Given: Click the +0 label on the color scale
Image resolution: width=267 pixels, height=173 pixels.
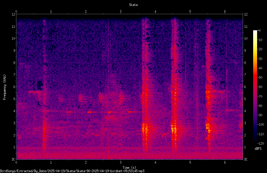Looking at the screenshot, I should (x=259, y=31).
